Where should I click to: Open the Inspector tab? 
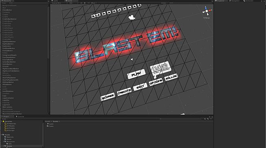(220, 1)
